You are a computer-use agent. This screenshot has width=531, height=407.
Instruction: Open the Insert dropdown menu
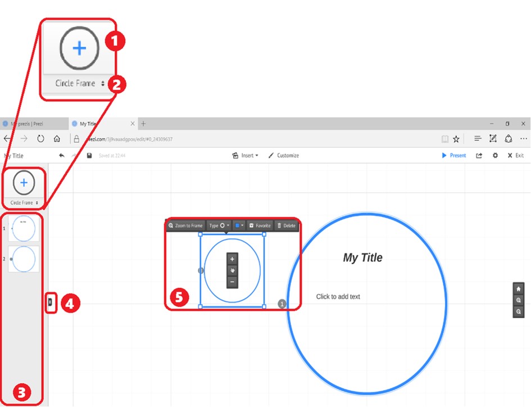click(x=245, y=156)
